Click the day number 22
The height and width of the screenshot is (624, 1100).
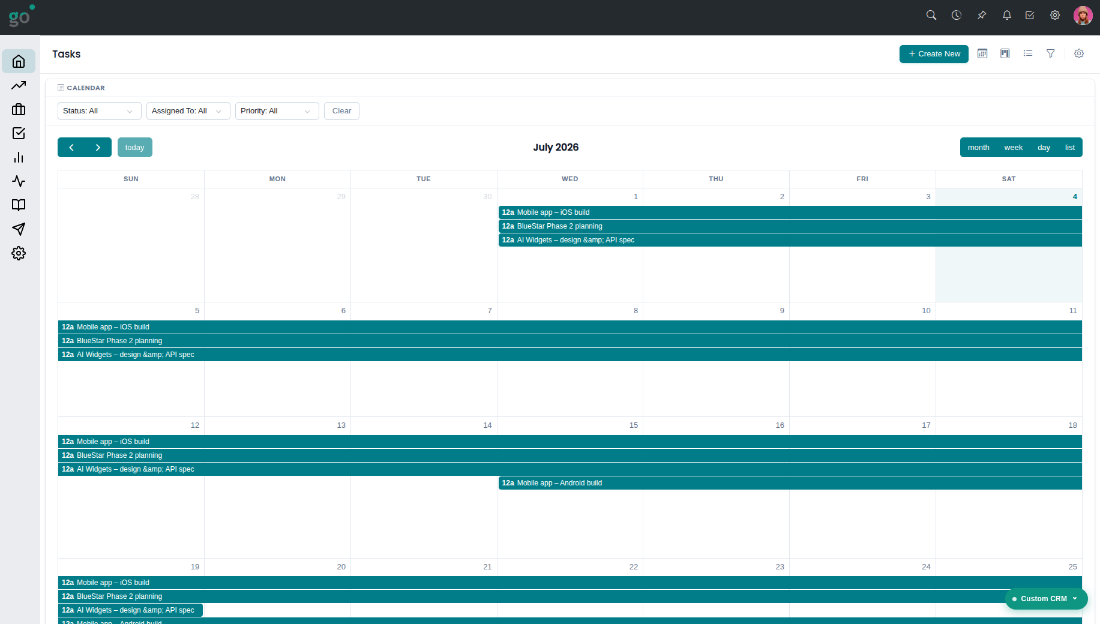[x=634, y=567]
